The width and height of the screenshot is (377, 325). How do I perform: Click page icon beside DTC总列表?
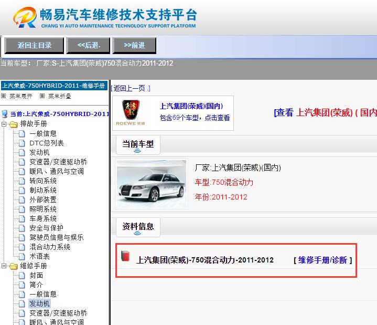[x=22, y=143]
